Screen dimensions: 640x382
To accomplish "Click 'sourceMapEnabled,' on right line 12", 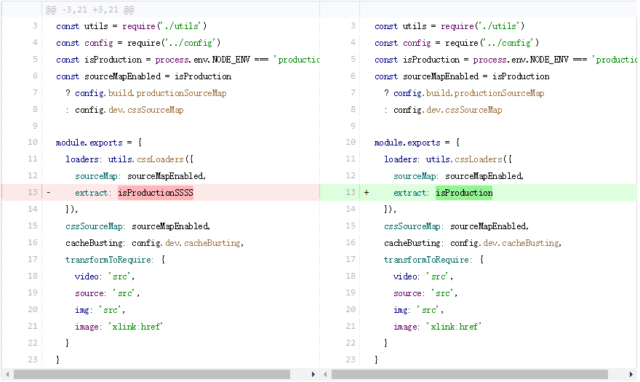I will click(x=484, y=176).
